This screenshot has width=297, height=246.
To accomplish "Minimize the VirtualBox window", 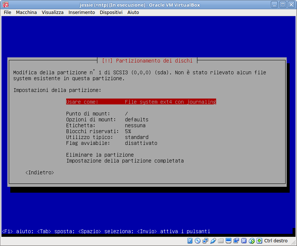I will click(274, 5).
